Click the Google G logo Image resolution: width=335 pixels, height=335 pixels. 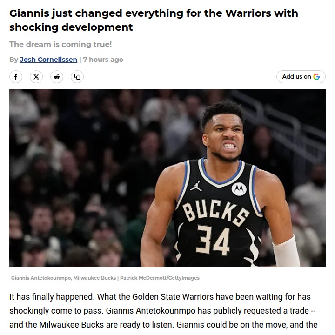(x=316, y=77)
